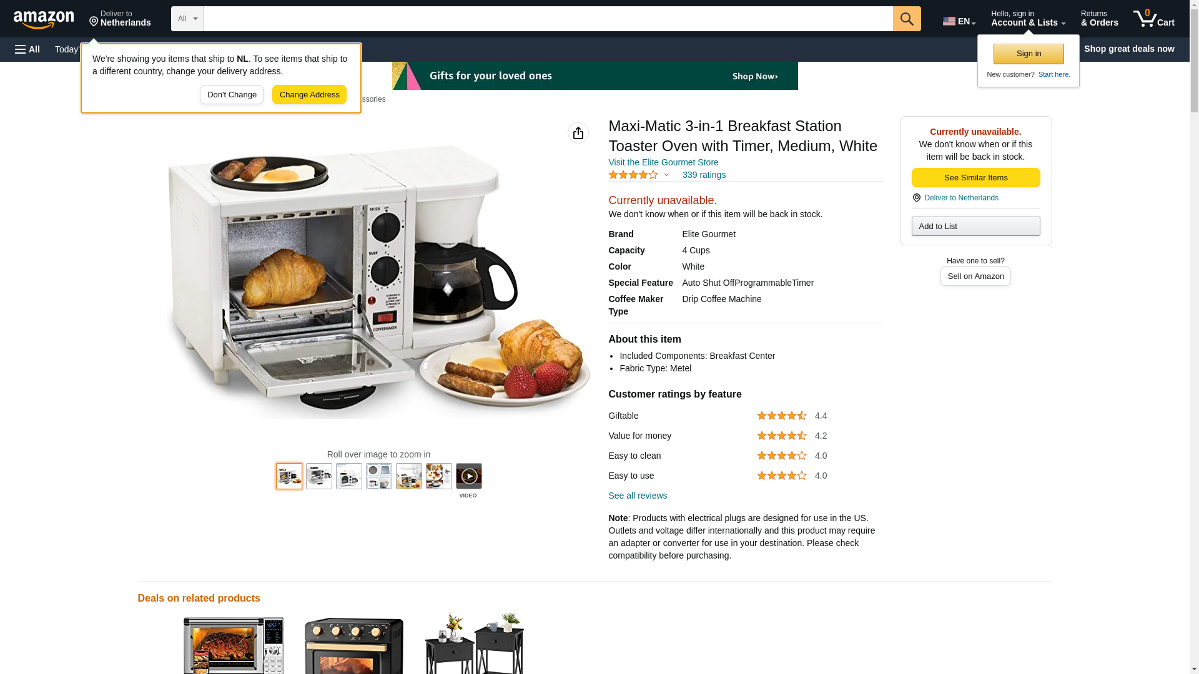Screen dimensions: 1199x674
Task: Open the Account & Lists menu
Action: (1028, 19)
